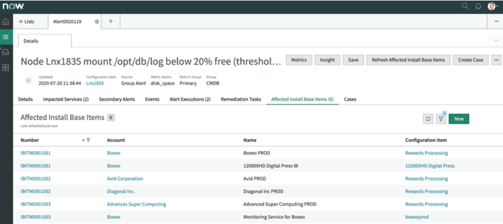Viewport: 503px width, 224px height.
Task: Select the Alert0020119 tab
Action: tap(67, 22)
